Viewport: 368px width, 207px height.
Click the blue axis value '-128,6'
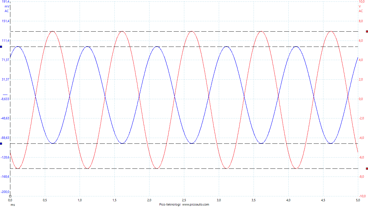click(5, 157)
